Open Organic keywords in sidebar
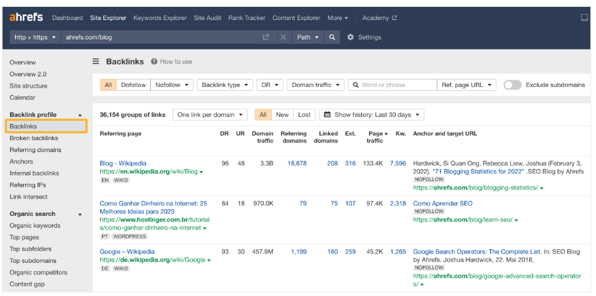The width and height of the screenshot is (596, 296). [x=35, y=226]
